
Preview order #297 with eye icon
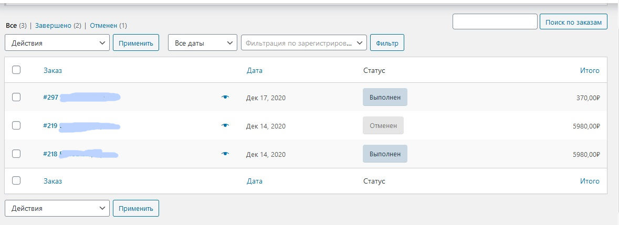(225, 98)
